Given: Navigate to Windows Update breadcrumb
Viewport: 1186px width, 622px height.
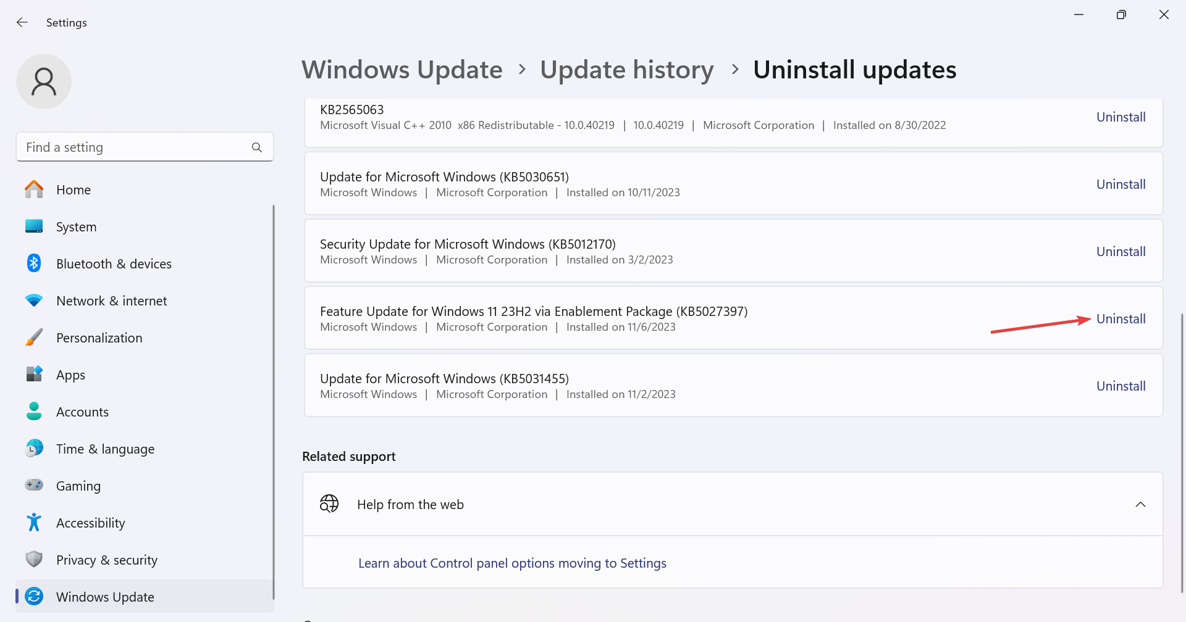Looking at the screenshot, I should click(x=402, y=70).
